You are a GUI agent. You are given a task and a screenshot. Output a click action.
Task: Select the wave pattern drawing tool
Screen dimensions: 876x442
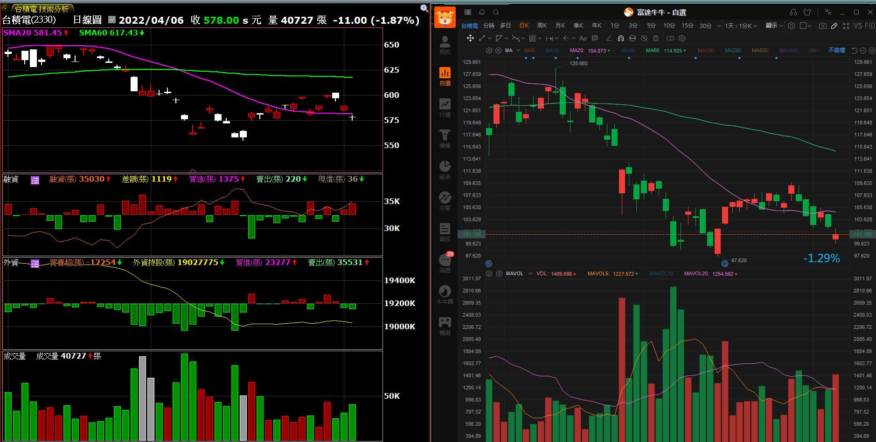click(x=515, y=38)
